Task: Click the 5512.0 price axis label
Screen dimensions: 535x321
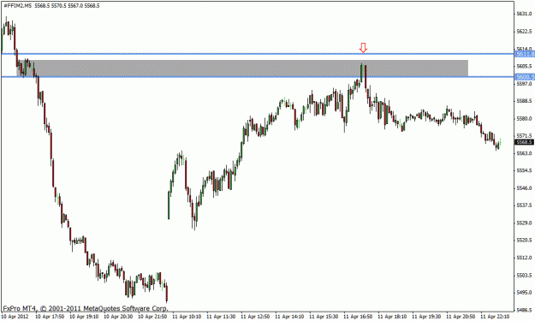Action: (525, 258)
